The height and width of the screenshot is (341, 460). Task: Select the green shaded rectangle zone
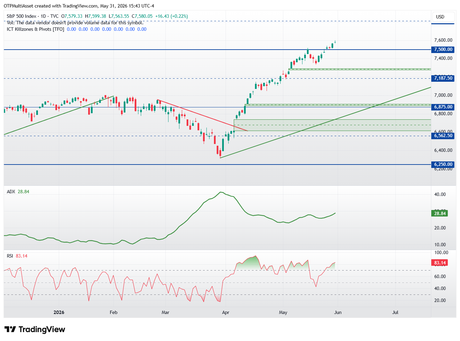pyautogui.click(x=332, y=125)
